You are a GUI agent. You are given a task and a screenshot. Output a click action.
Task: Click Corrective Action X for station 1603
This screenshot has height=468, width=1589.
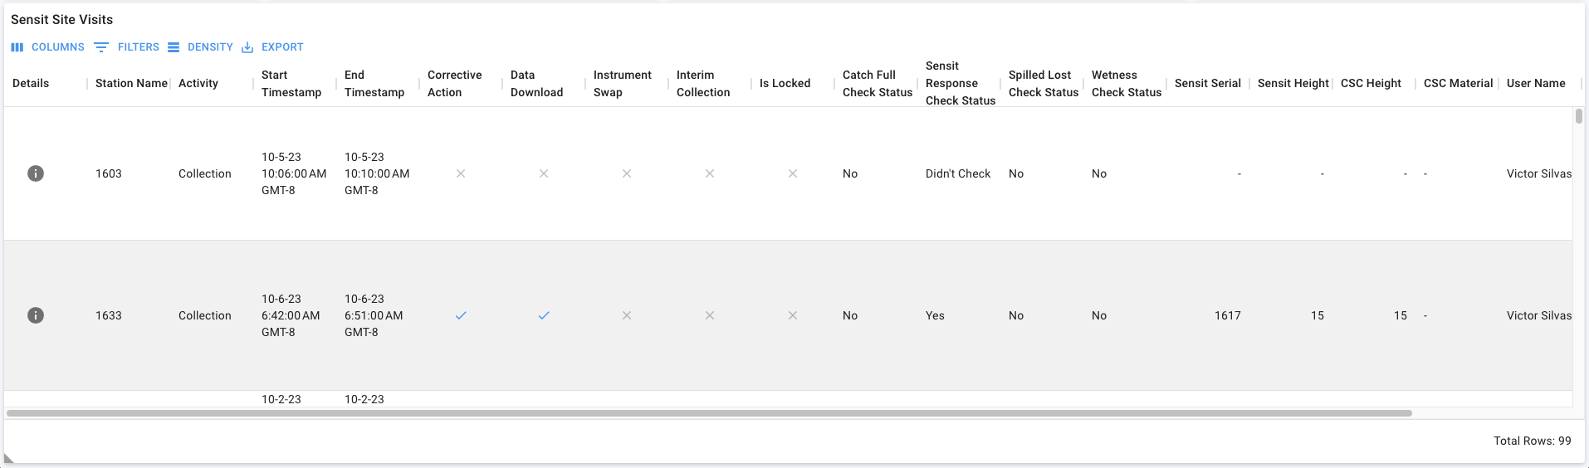[x=461, y=173]
